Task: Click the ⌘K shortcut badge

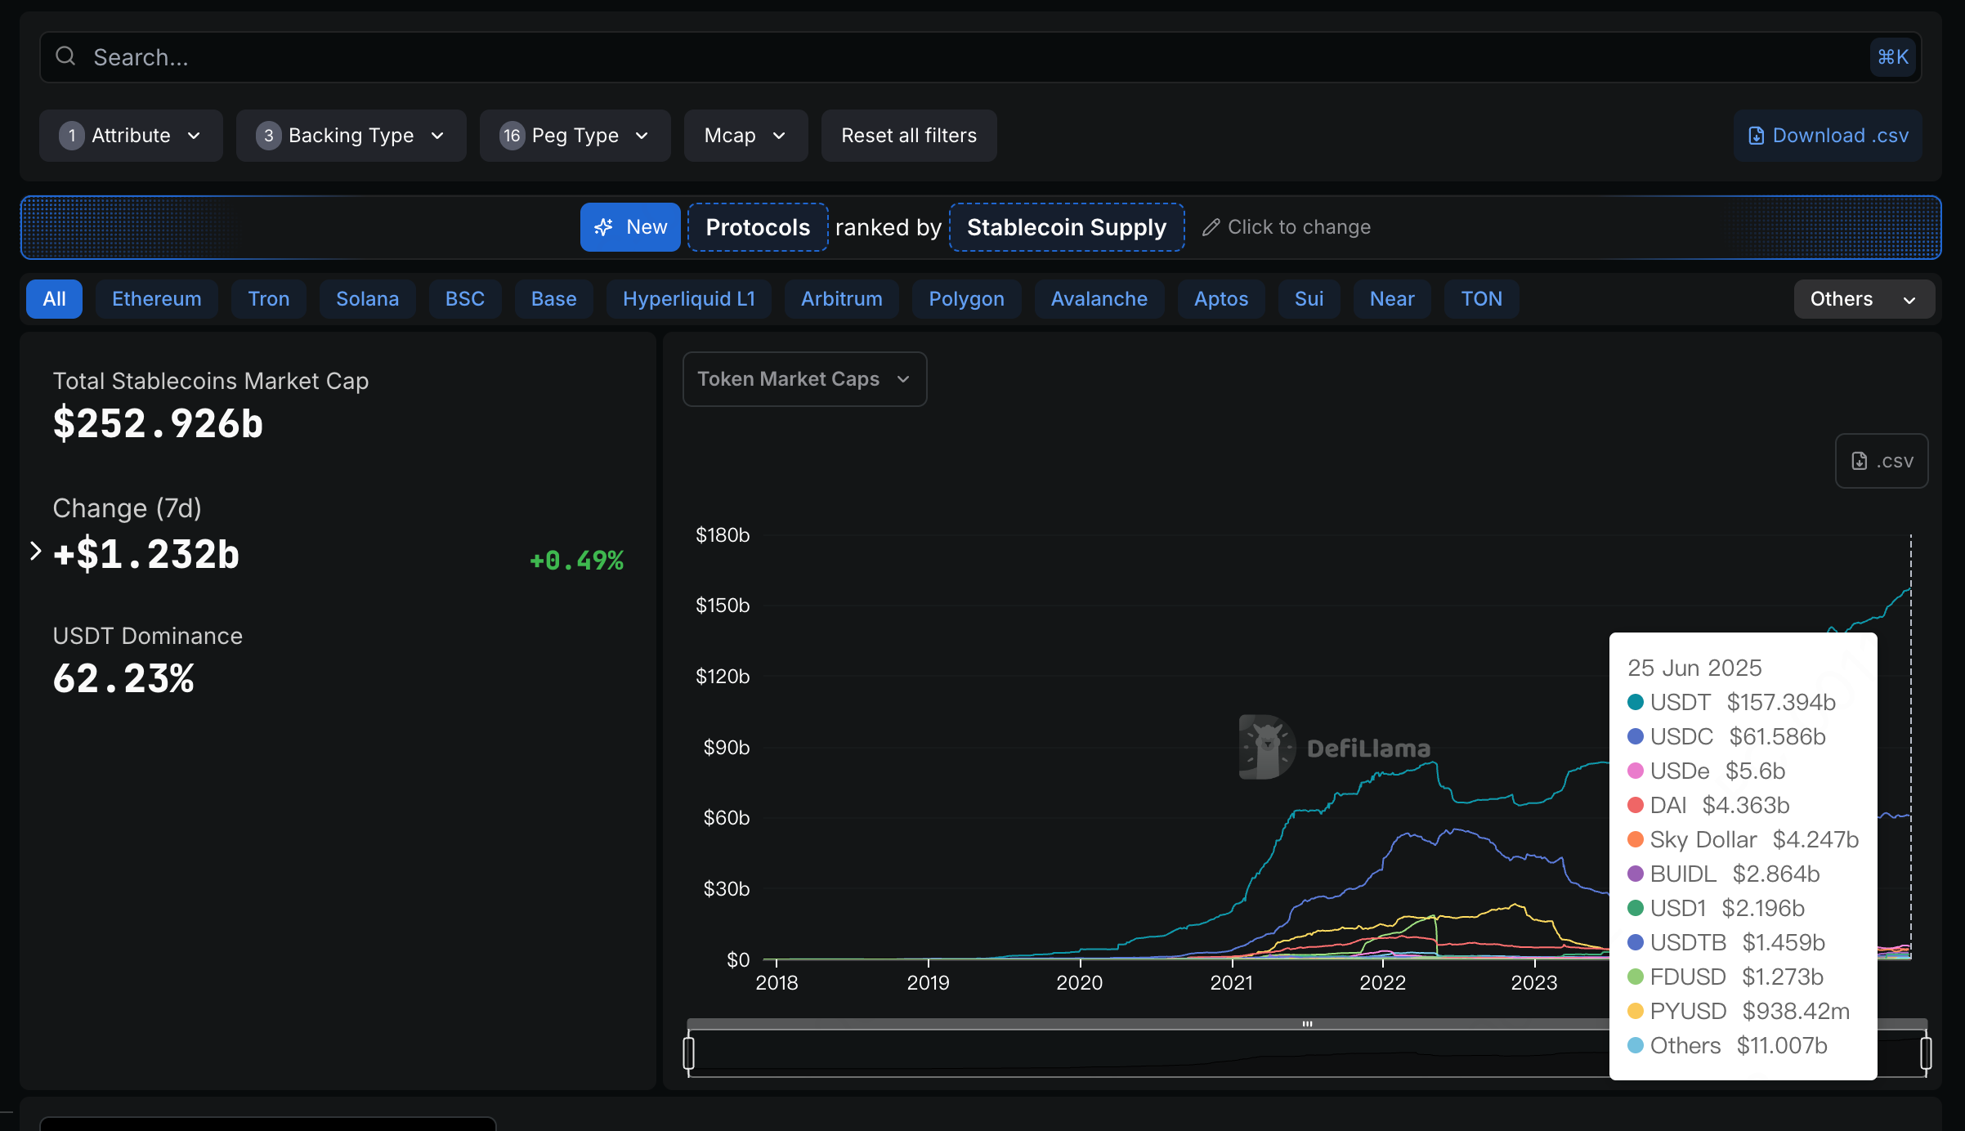Action: 1892,57
